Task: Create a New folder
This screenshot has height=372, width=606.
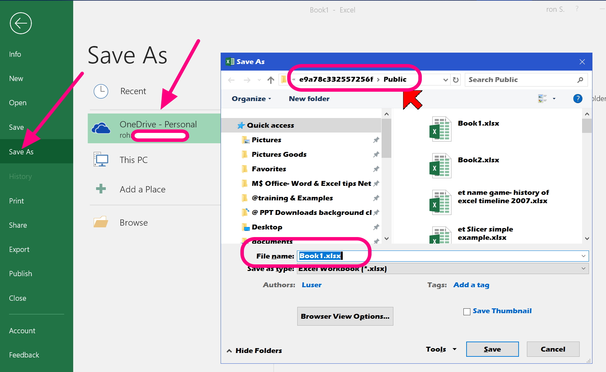Action: (309, 99)
